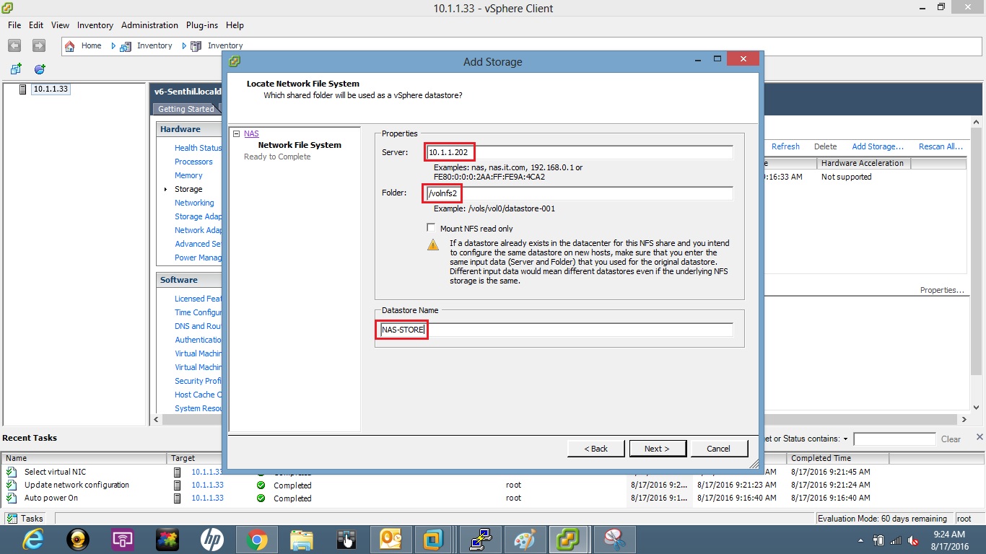
Task: Click the back navigation arrow icon
Action: pos(14,45)
